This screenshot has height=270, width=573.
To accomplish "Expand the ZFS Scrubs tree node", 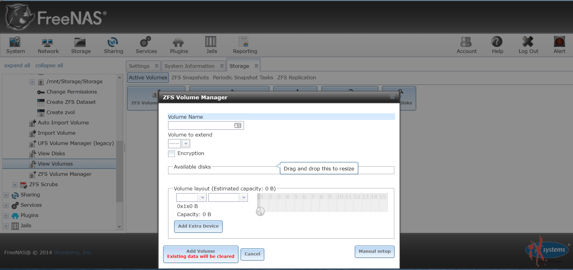I will pos(15,185).
